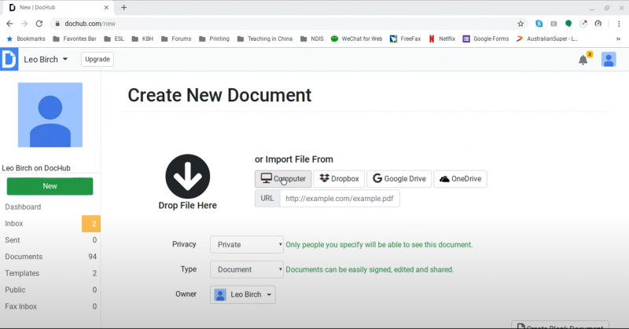The width and height of the screenshot is (629, 329).
Task: Open Documents in sidebar
Action: 24,257
